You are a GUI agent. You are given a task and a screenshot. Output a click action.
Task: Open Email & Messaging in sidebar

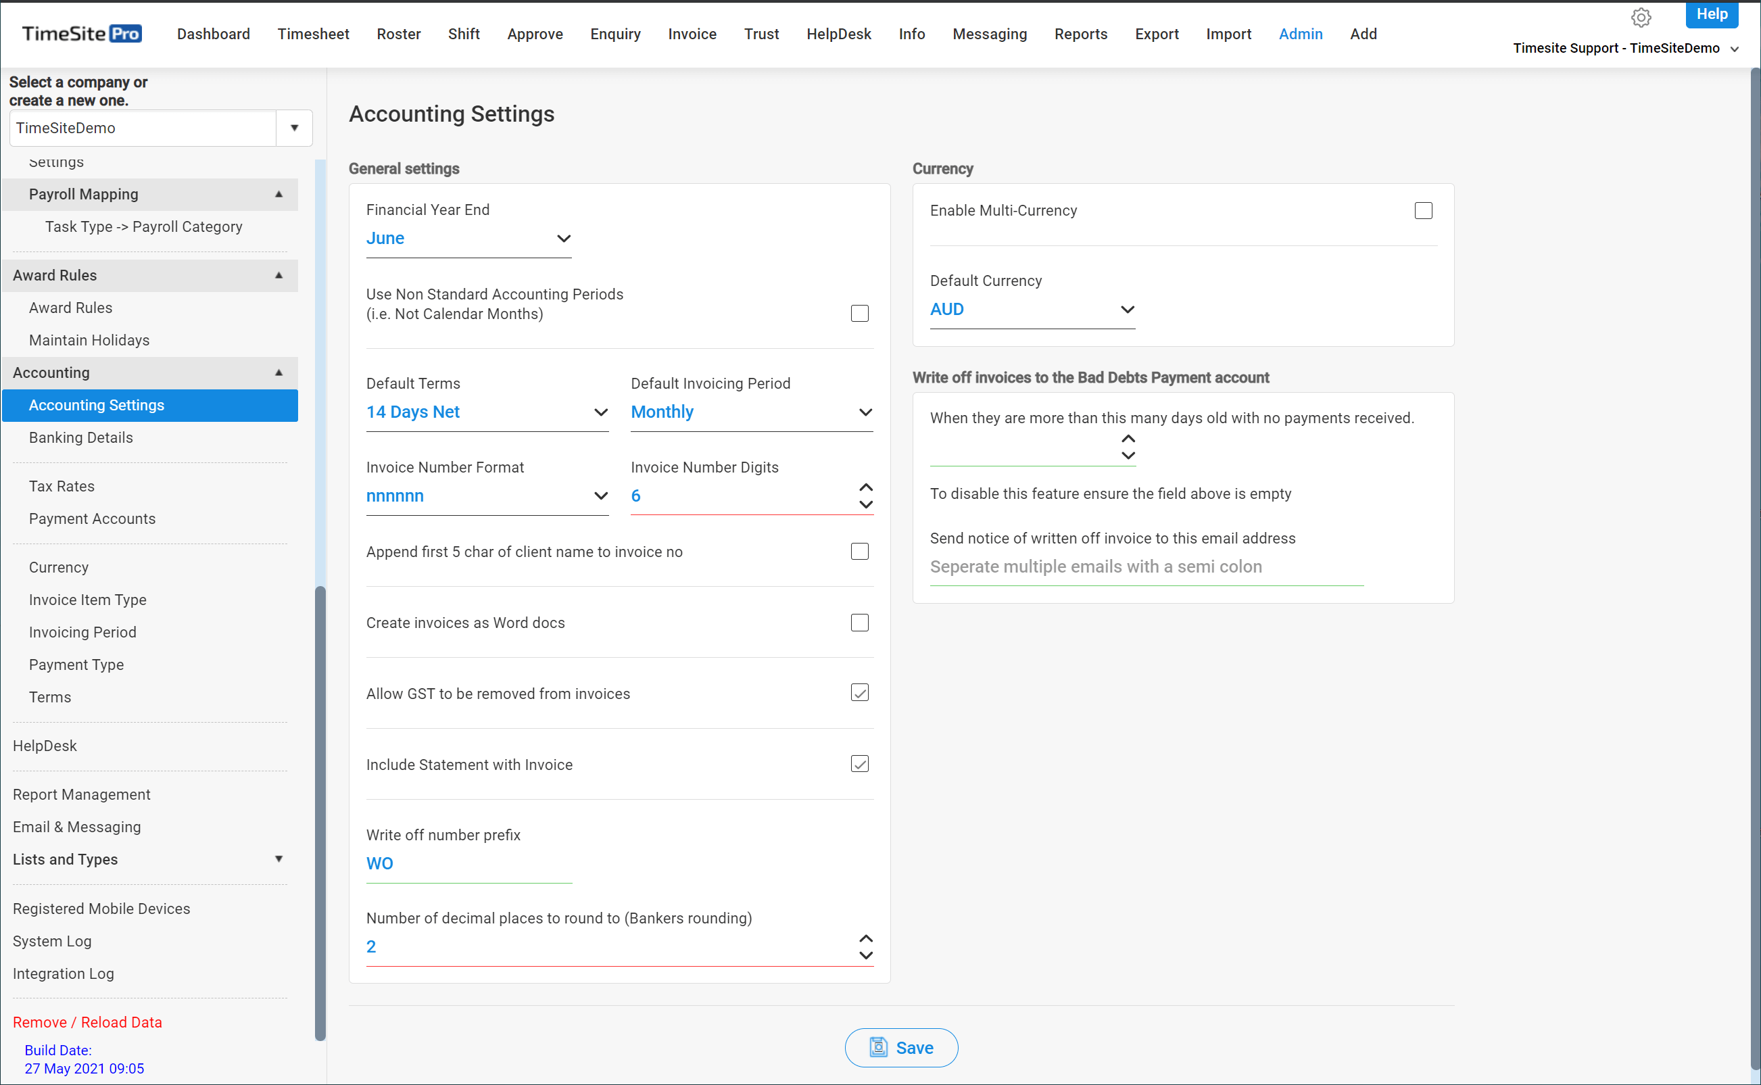(77, 827)
